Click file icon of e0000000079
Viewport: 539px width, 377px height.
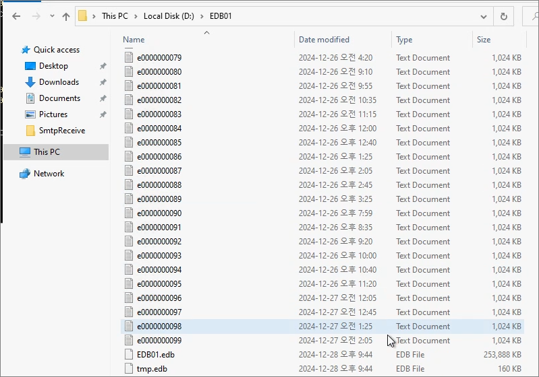[129, 58]
